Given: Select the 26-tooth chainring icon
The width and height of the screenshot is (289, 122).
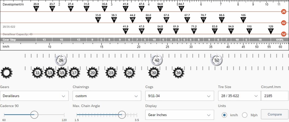Looking at the screenshot, I should [61, 60].
